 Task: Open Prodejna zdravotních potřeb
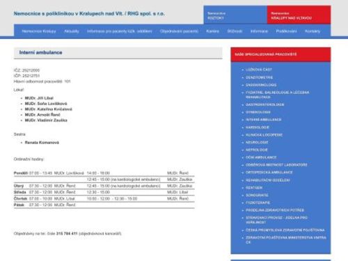pyautogui.click(x=275, y=210)
